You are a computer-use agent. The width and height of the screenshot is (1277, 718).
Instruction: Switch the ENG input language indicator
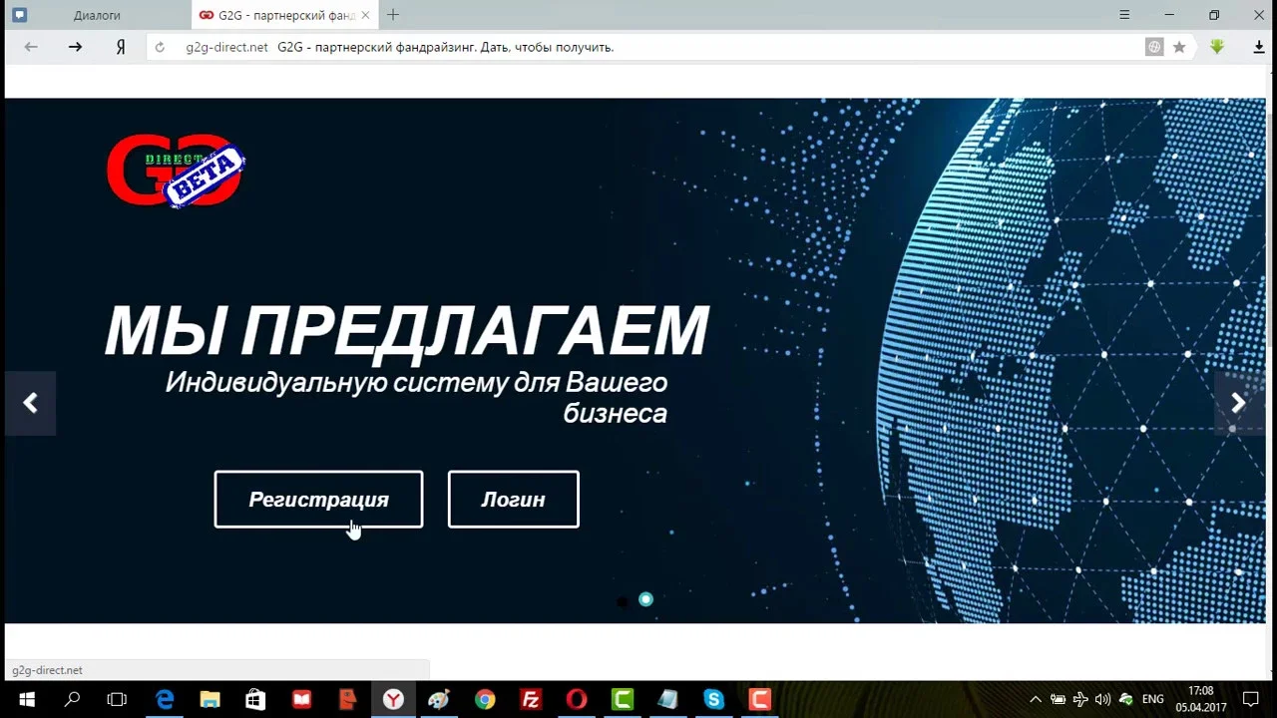click(1152, 699)
